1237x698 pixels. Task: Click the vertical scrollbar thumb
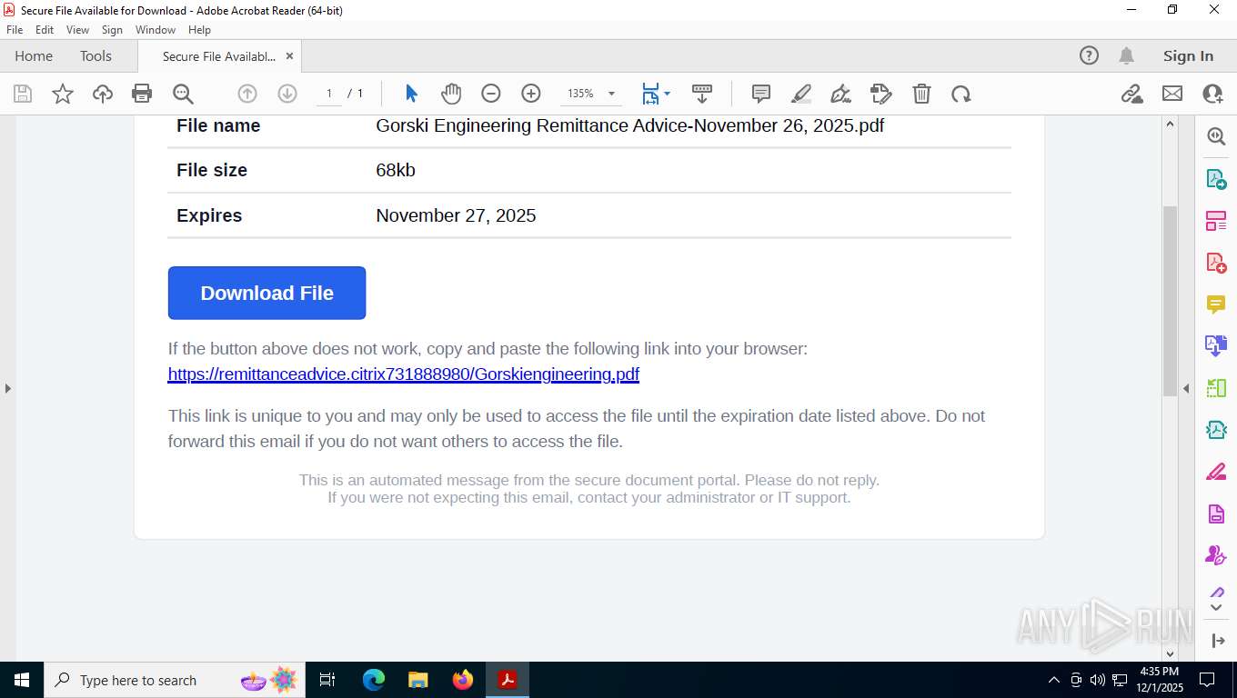(1171, 301)
